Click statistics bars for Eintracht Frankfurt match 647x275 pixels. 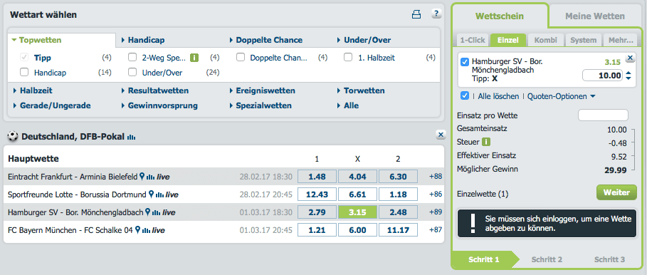click(151, 177)
